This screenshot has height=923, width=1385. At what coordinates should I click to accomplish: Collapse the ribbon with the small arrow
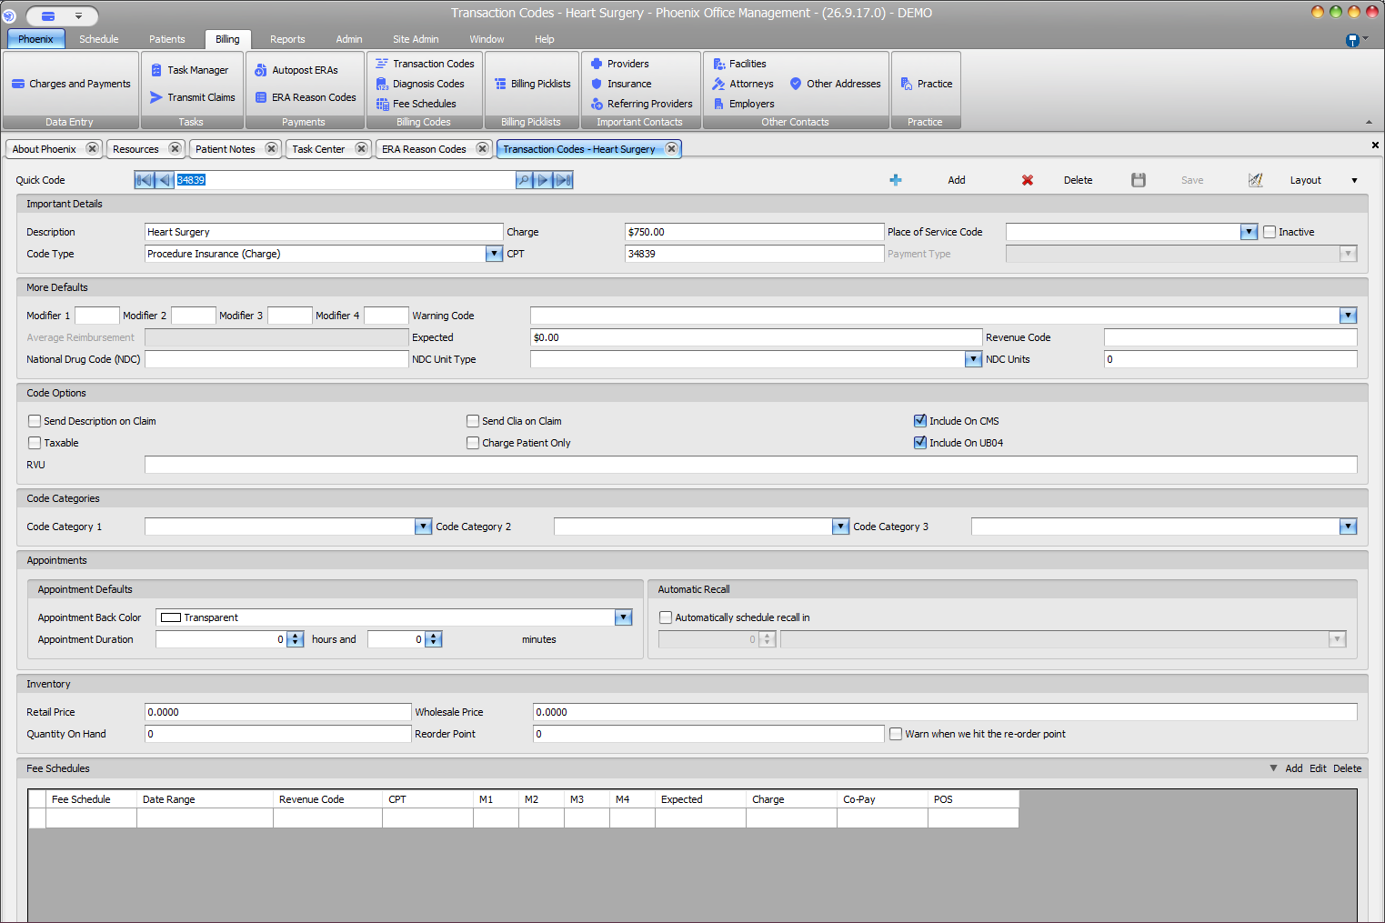tap(1370, 122)
